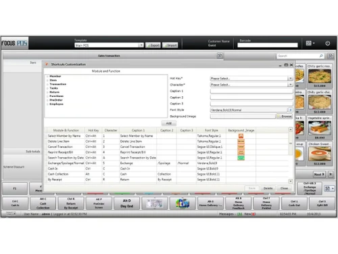The width and height of the screenshot is (338, 254).
Task: Click the Home Delivery Feedback button
Action: click(239, 203)
